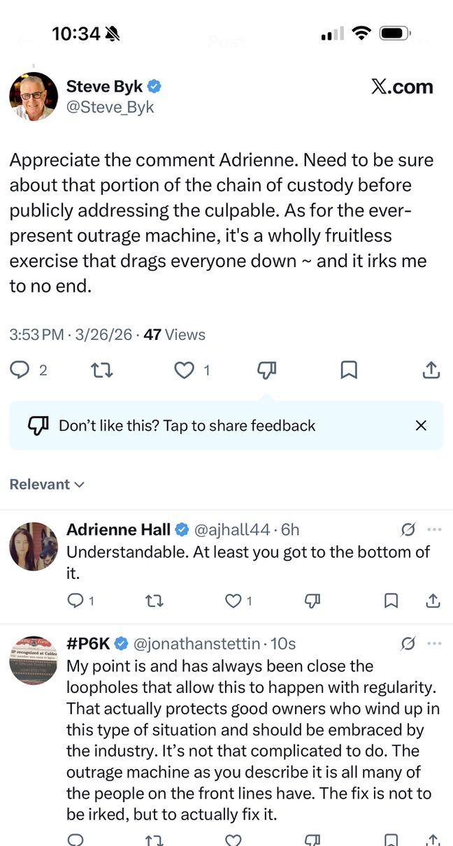Screen dimensions: 453x846
Task: Open Steve Byk's profile picture
Action: tap(33, 96)
